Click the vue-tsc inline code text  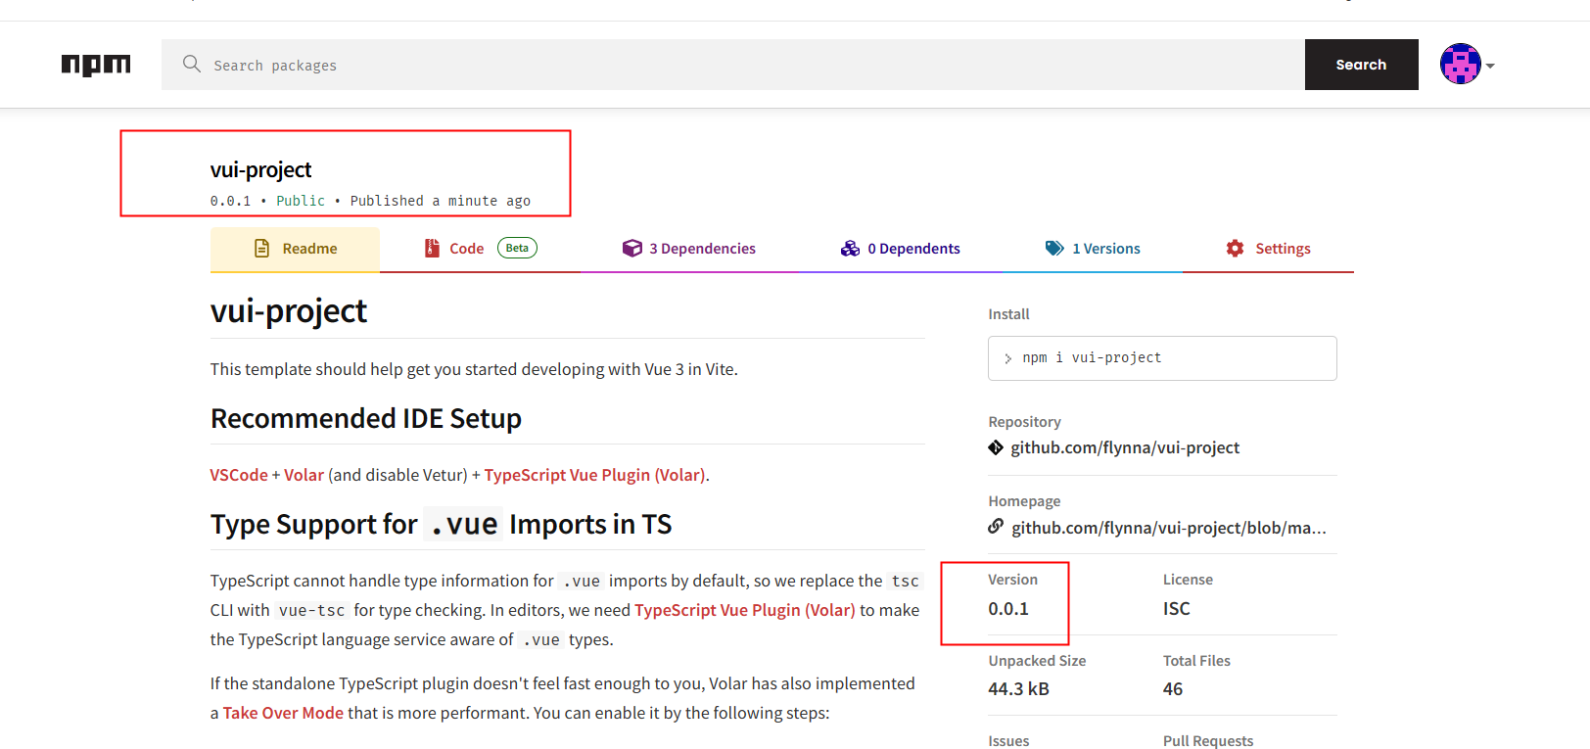311,610
